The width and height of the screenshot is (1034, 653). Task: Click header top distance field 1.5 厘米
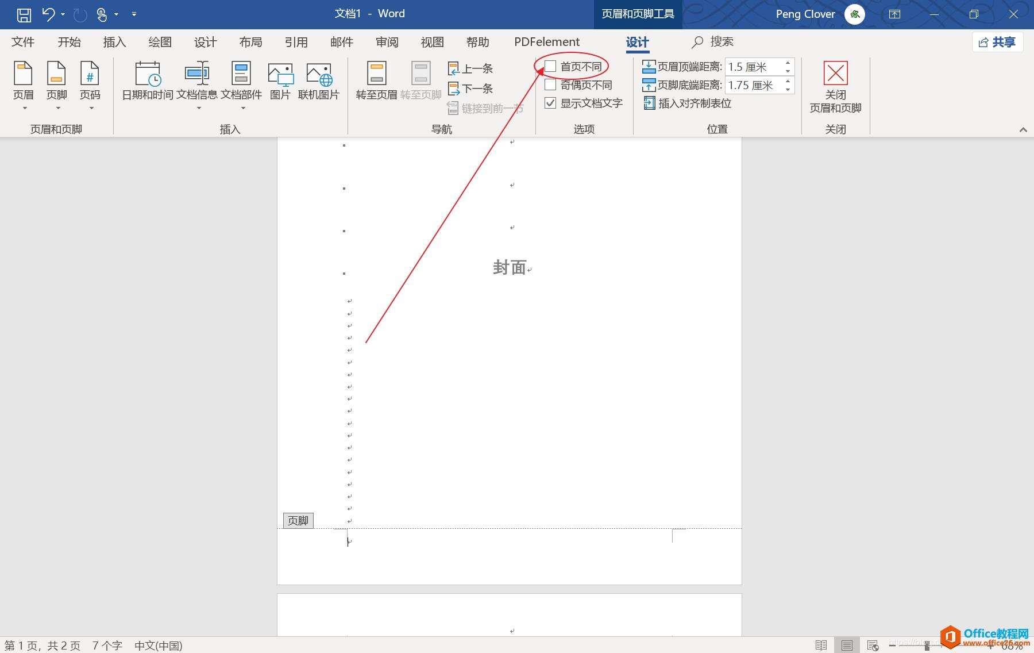(x=753, y=67)
